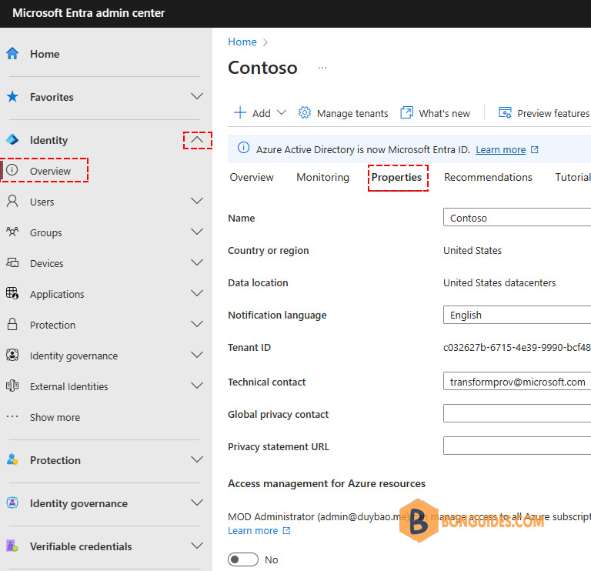Click the Applications grid icon

(x=12, y=293)
